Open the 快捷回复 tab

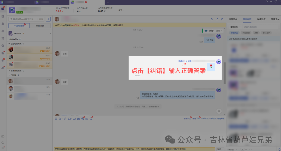coord(261,19)
